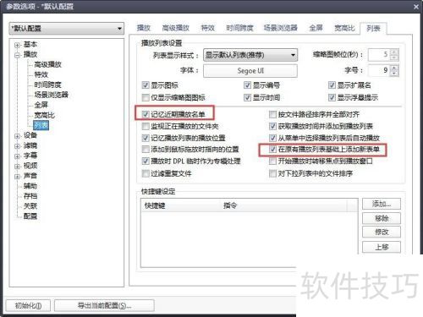The image size is (423, 317).
Task: Select 全屏 in the tree
Action: tap(41, 105)
